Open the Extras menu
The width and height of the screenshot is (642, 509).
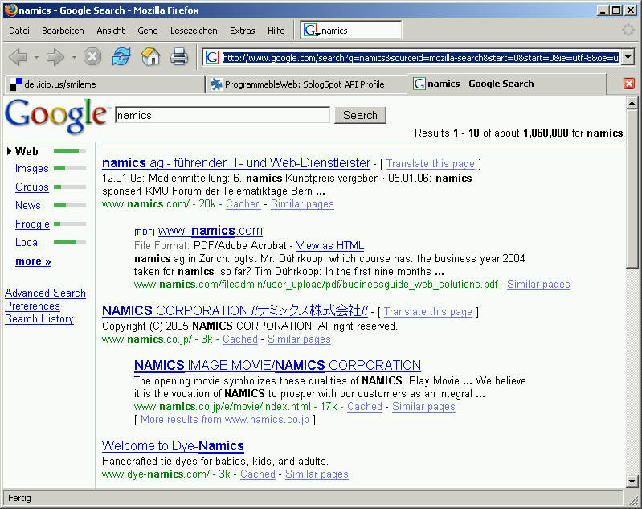click(x=242, y=31)
